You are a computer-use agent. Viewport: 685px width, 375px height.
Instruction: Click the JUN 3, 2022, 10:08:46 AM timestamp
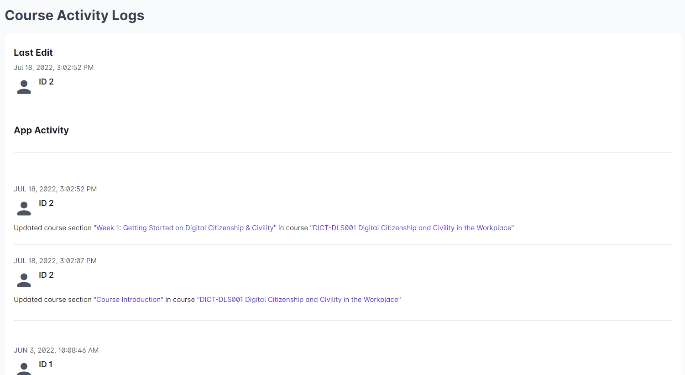point(56,350)
